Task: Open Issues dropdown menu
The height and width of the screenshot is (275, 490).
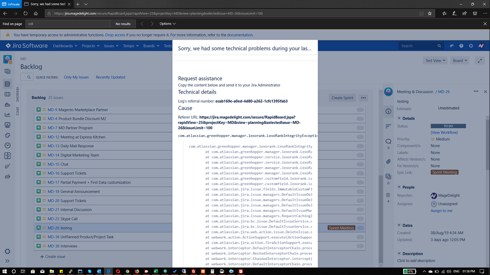Action: [111, 46]
